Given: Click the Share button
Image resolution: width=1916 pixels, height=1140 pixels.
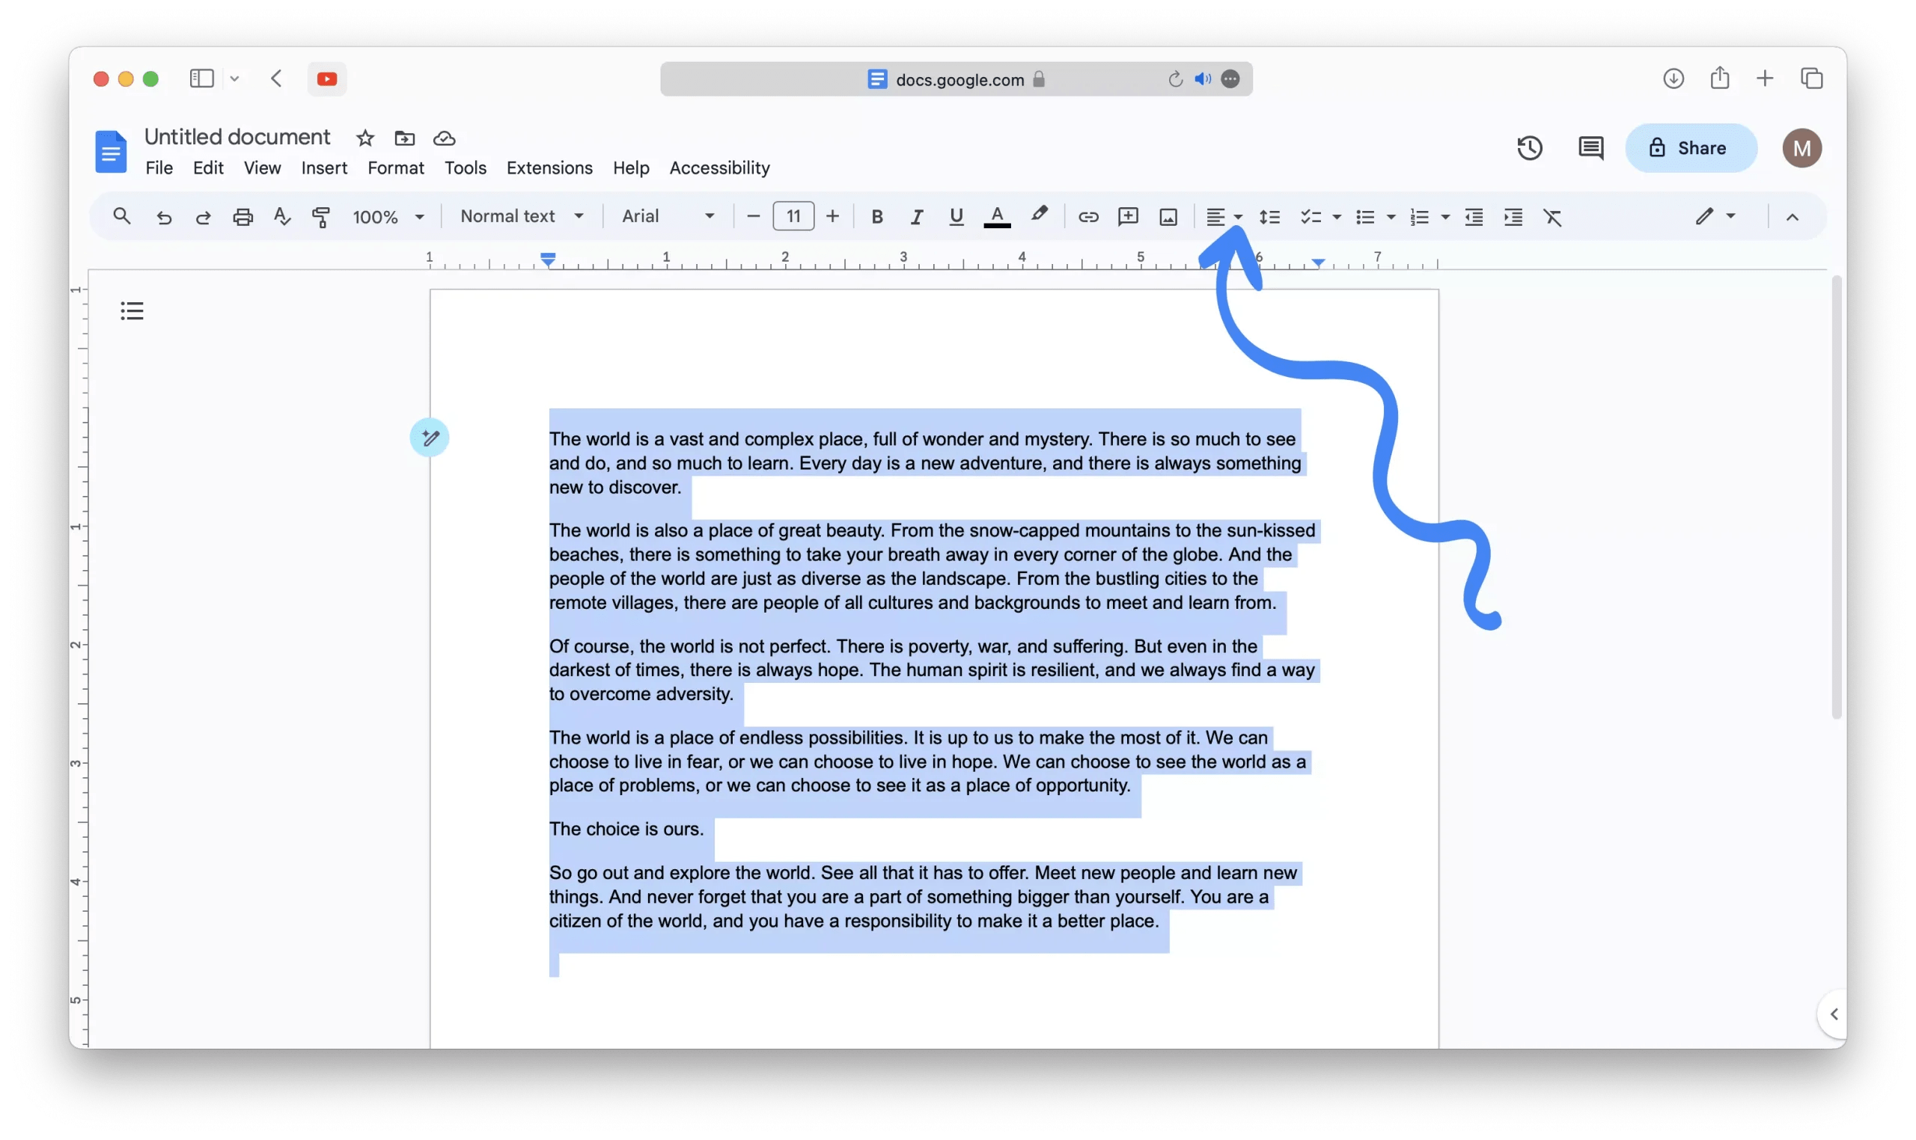Looking at the screenshot, I should [x=1690, y=147].
